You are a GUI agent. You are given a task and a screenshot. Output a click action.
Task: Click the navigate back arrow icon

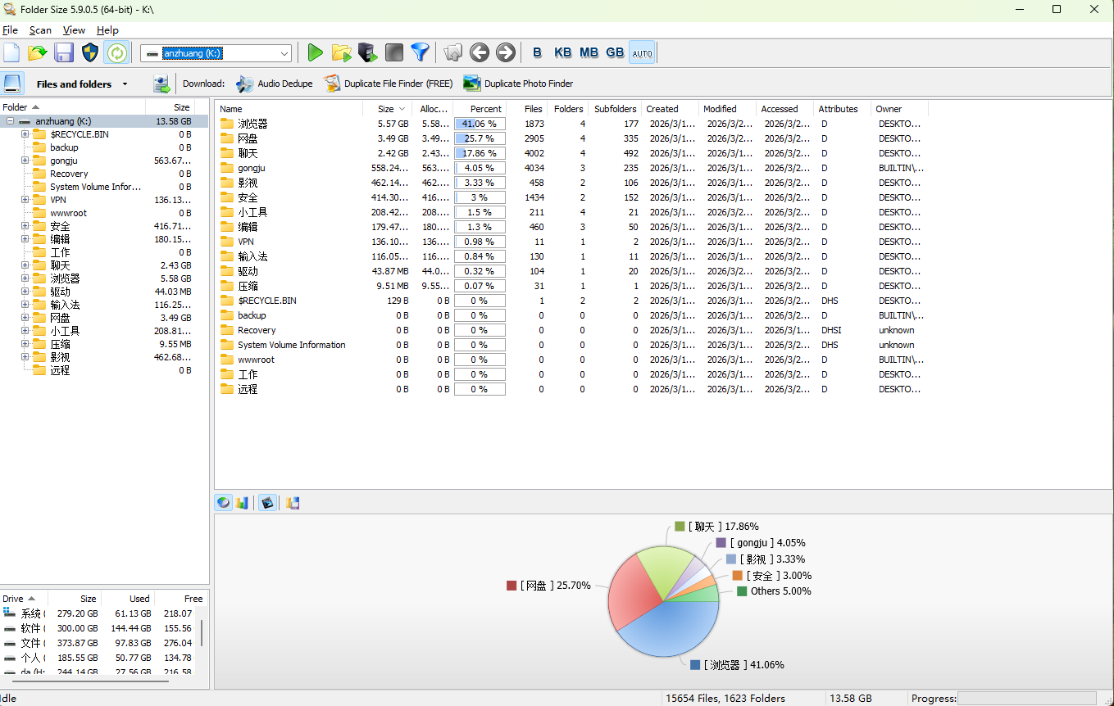[479, 53]
